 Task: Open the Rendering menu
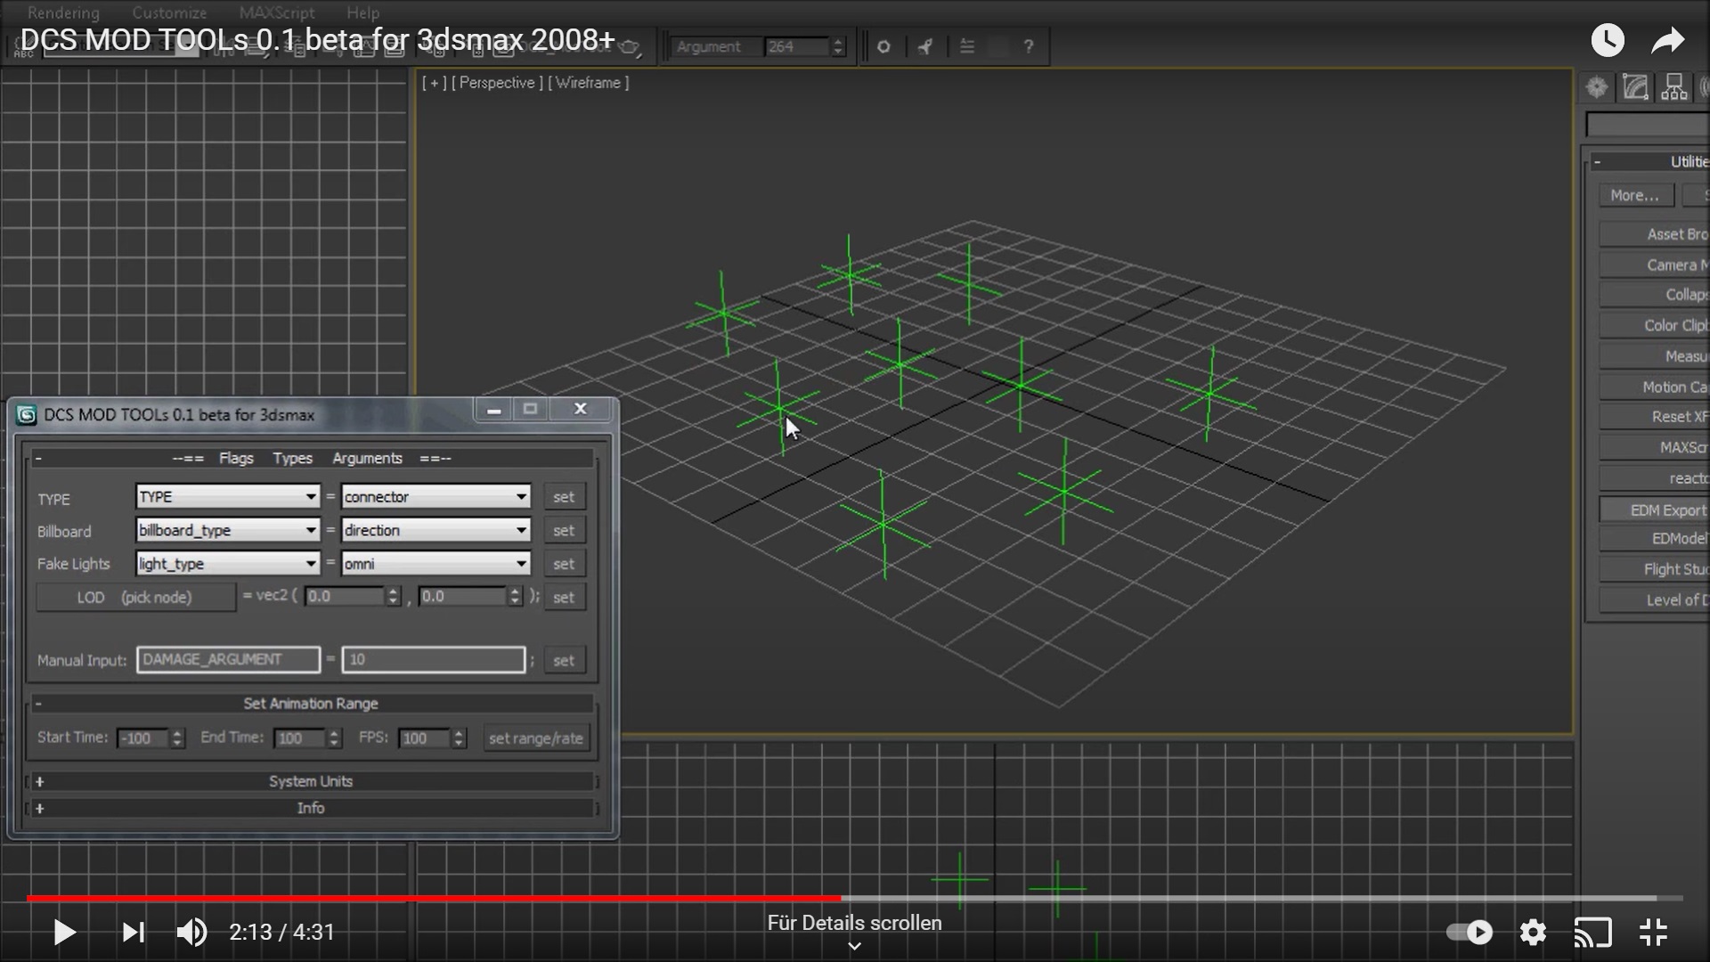(x=63, y=12)
